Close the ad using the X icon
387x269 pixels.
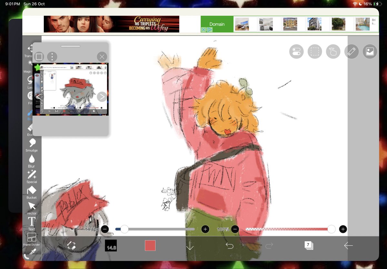203,30
